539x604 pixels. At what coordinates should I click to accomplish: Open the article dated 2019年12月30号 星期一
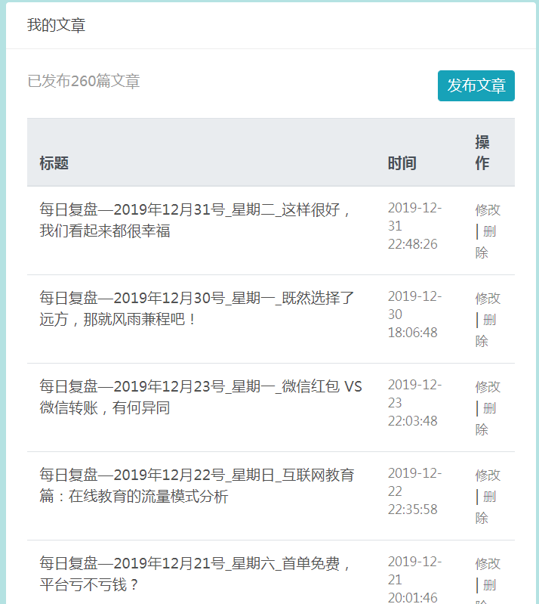point(196,308)
